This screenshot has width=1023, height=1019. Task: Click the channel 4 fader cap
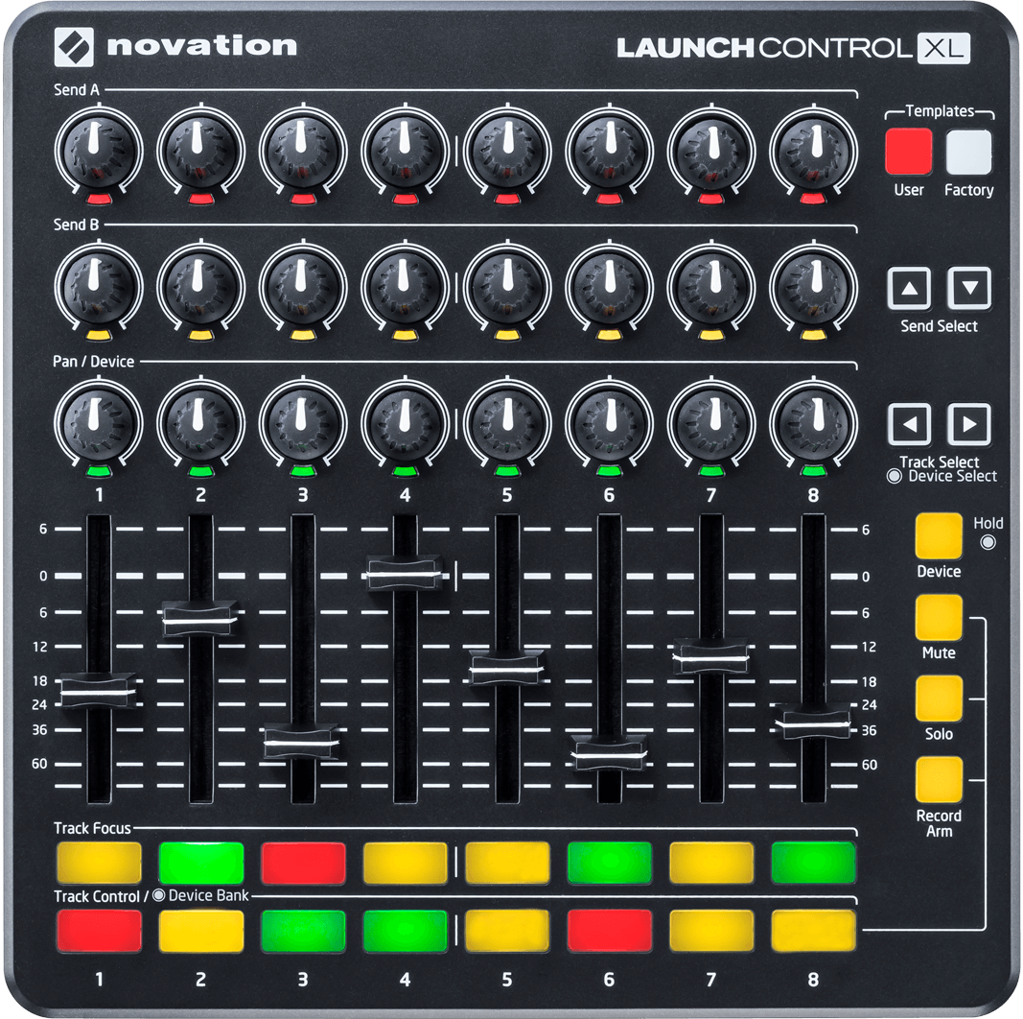pyautogui.click(x=405, y=574)
